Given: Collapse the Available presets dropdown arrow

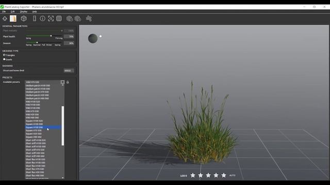Looking at the screenshot, I should tap(62, 82).
